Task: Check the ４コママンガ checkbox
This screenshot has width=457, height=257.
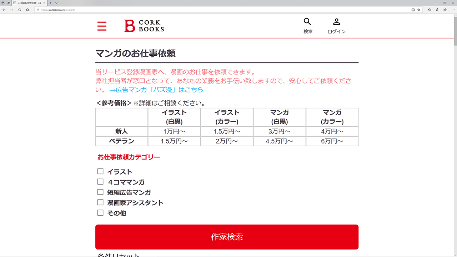Action: coord(100,182)
